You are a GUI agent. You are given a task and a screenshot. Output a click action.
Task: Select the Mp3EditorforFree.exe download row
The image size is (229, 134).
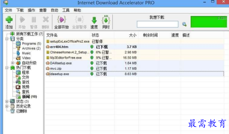[x=134, y=58]
